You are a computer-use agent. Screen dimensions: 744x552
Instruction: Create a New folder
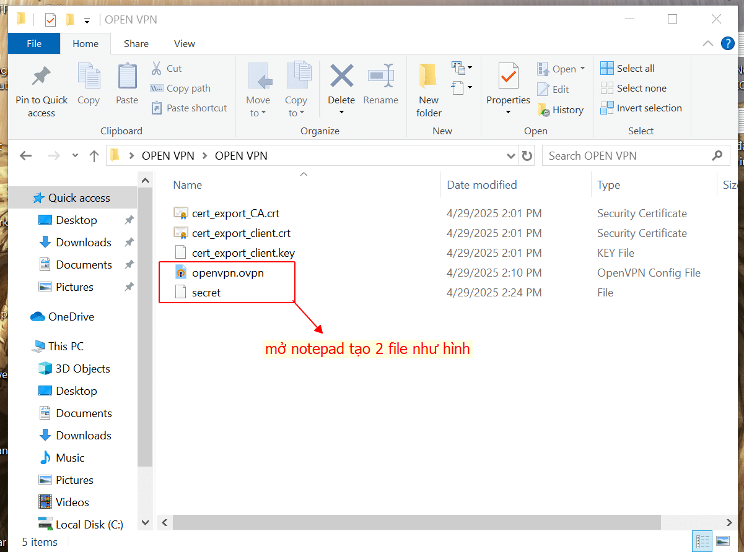(429, 90)
